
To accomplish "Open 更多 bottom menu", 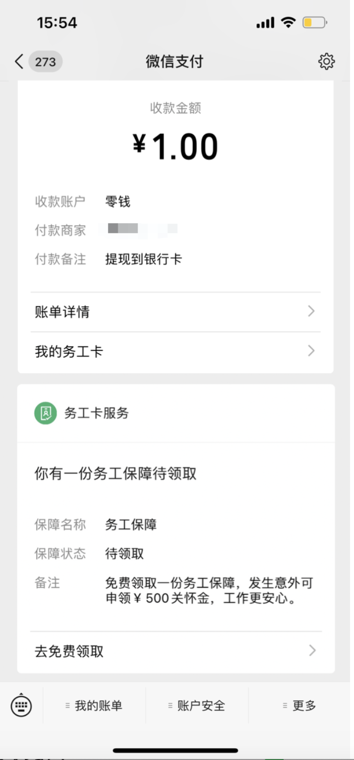I will (299, 705).
